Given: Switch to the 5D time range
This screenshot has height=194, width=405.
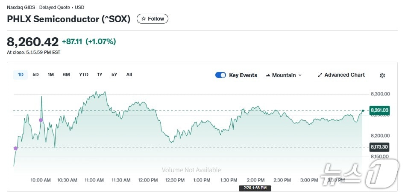Looking at the screenshot, I should tap(35, 75).
